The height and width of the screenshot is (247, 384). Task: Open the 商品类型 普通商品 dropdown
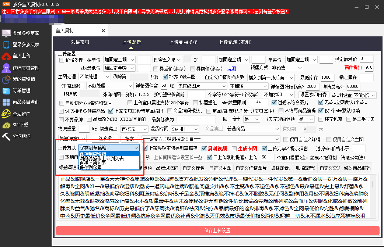(x=253, y=129)
